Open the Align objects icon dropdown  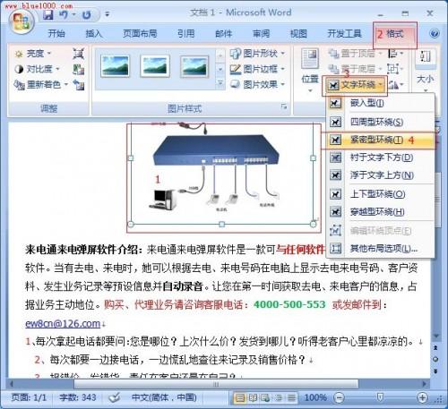395,54
